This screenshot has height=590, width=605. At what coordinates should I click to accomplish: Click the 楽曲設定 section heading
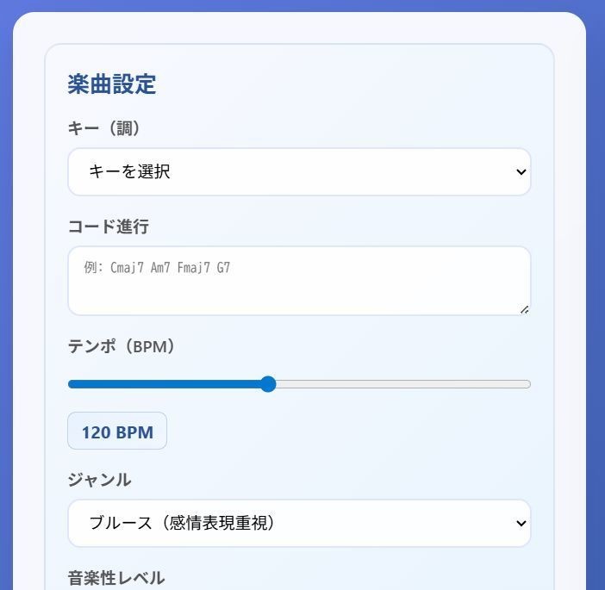point(112,84)
